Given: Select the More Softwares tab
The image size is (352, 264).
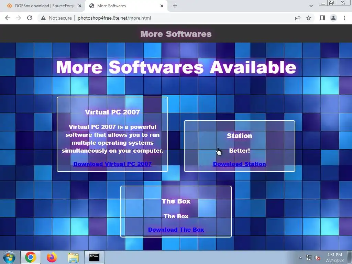Looking at the screenshot, I should click(126, 6).
